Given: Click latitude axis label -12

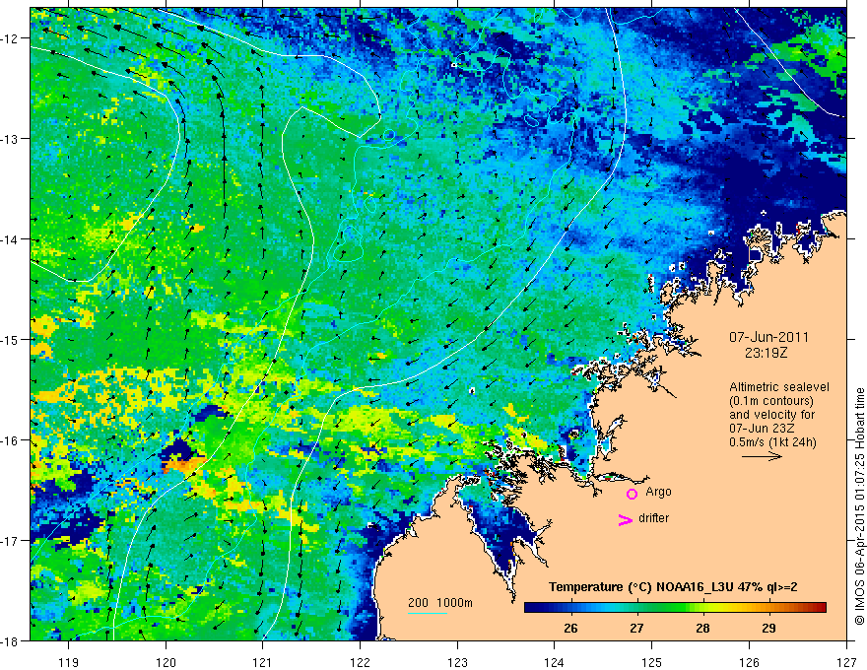Looking at the screenshot, I should tap(10, 38).
